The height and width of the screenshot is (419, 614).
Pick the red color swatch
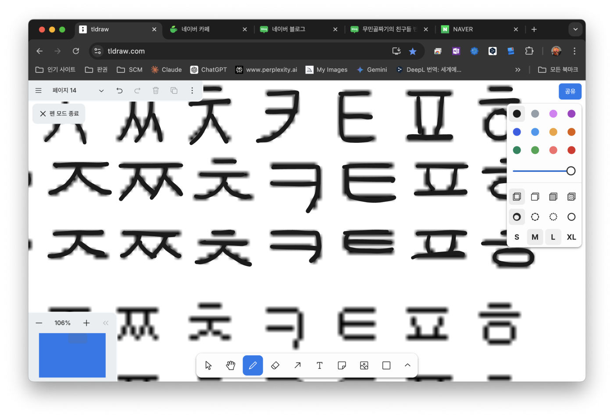point(571,150)
